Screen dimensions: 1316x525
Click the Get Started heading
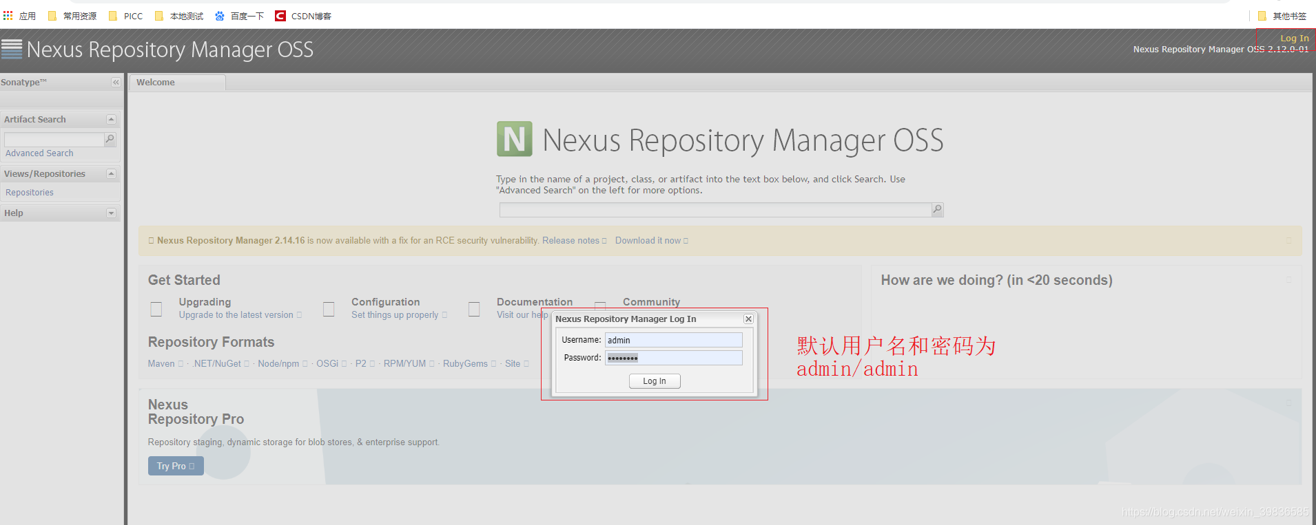coord(184,280)
